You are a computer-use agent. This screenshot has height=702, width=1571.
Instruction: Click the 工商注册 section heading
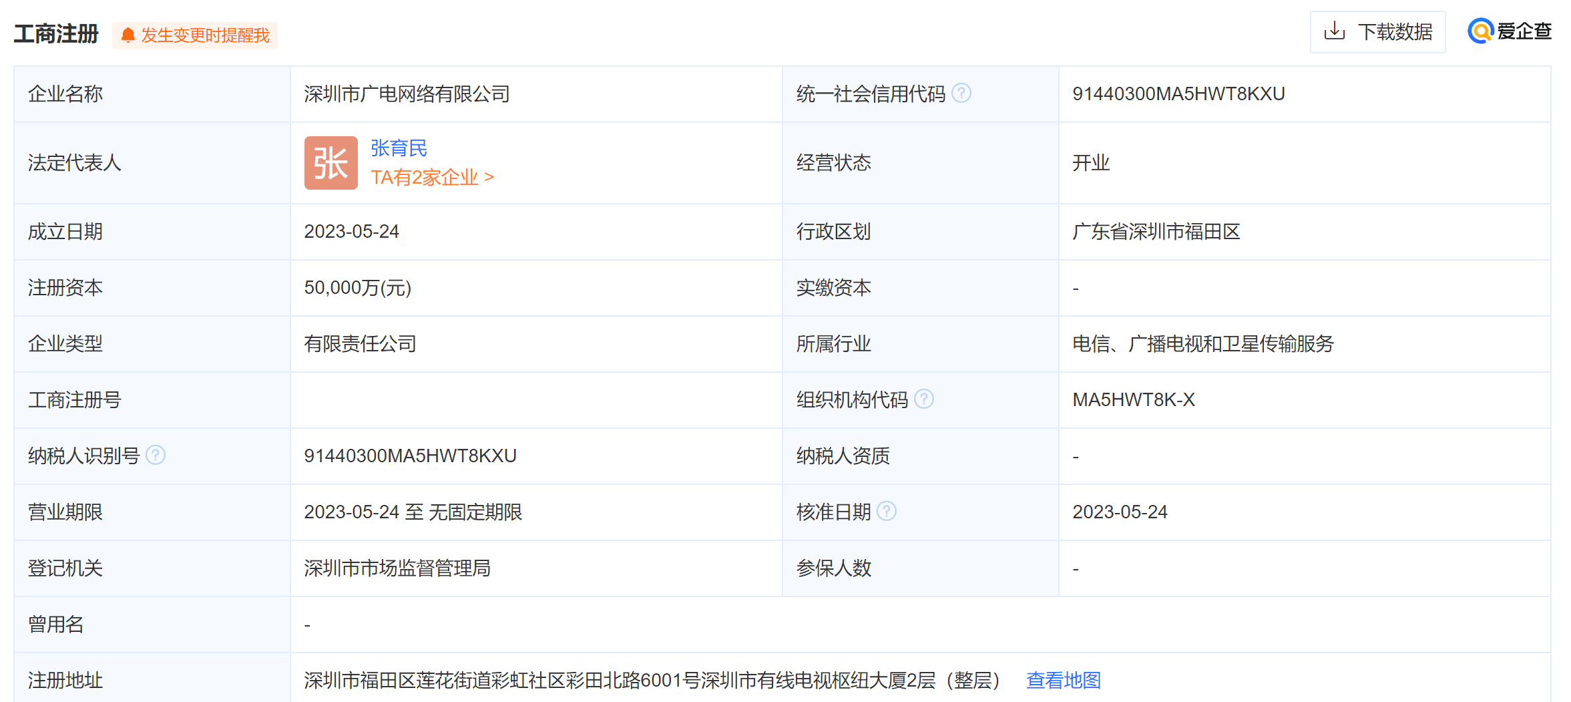point(56,33)
